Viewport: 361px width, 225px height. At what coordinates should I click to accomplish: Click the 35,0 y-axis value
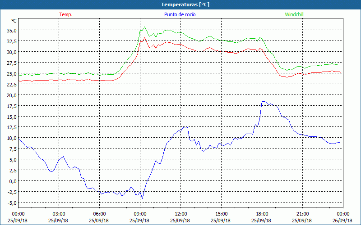coord(12,30)
